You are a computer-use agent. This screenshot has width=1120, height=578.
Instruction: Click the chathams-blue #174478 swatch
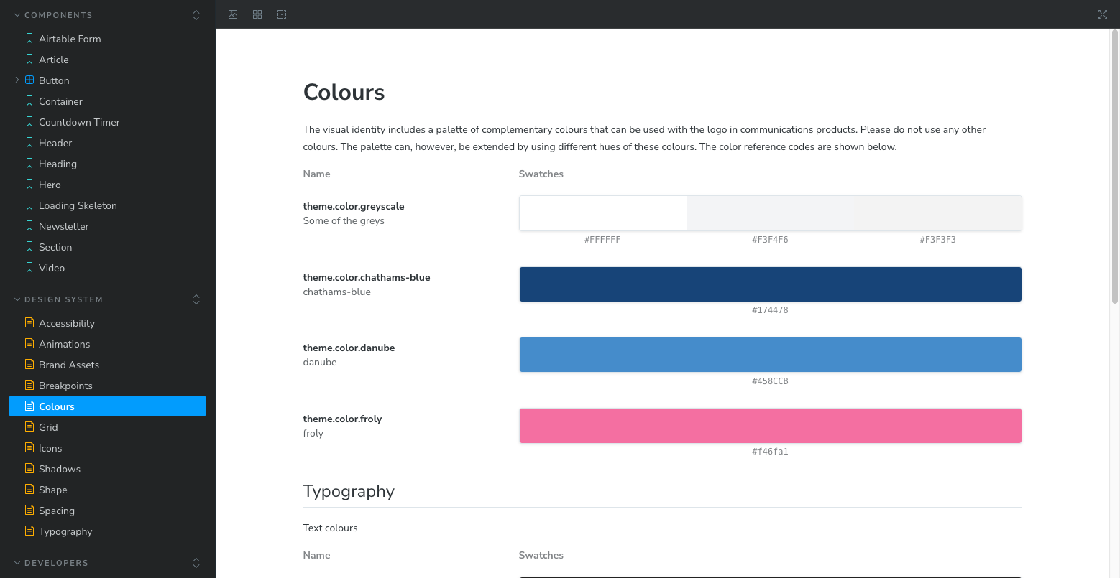click(x=771, y=284)
